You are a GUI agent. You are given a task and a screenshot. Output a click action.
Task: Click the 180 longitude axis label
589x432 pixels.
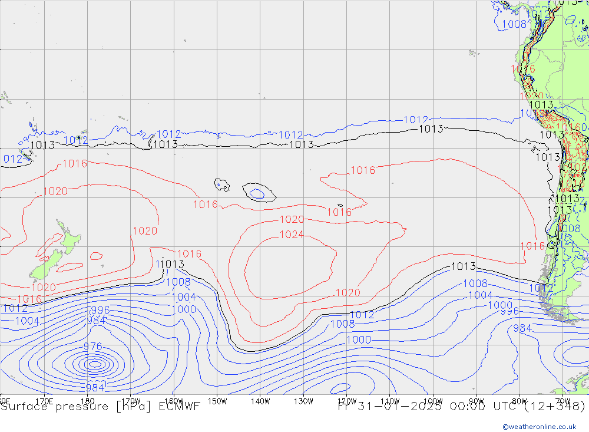coord(88,401)
